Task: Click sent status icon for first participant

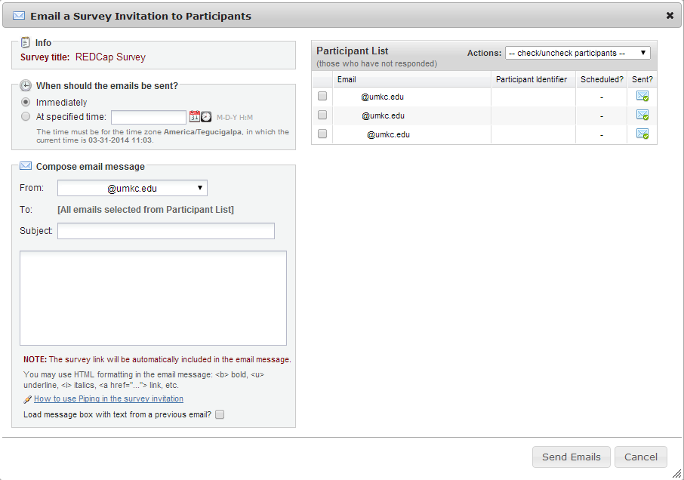Action: [642, 96]
